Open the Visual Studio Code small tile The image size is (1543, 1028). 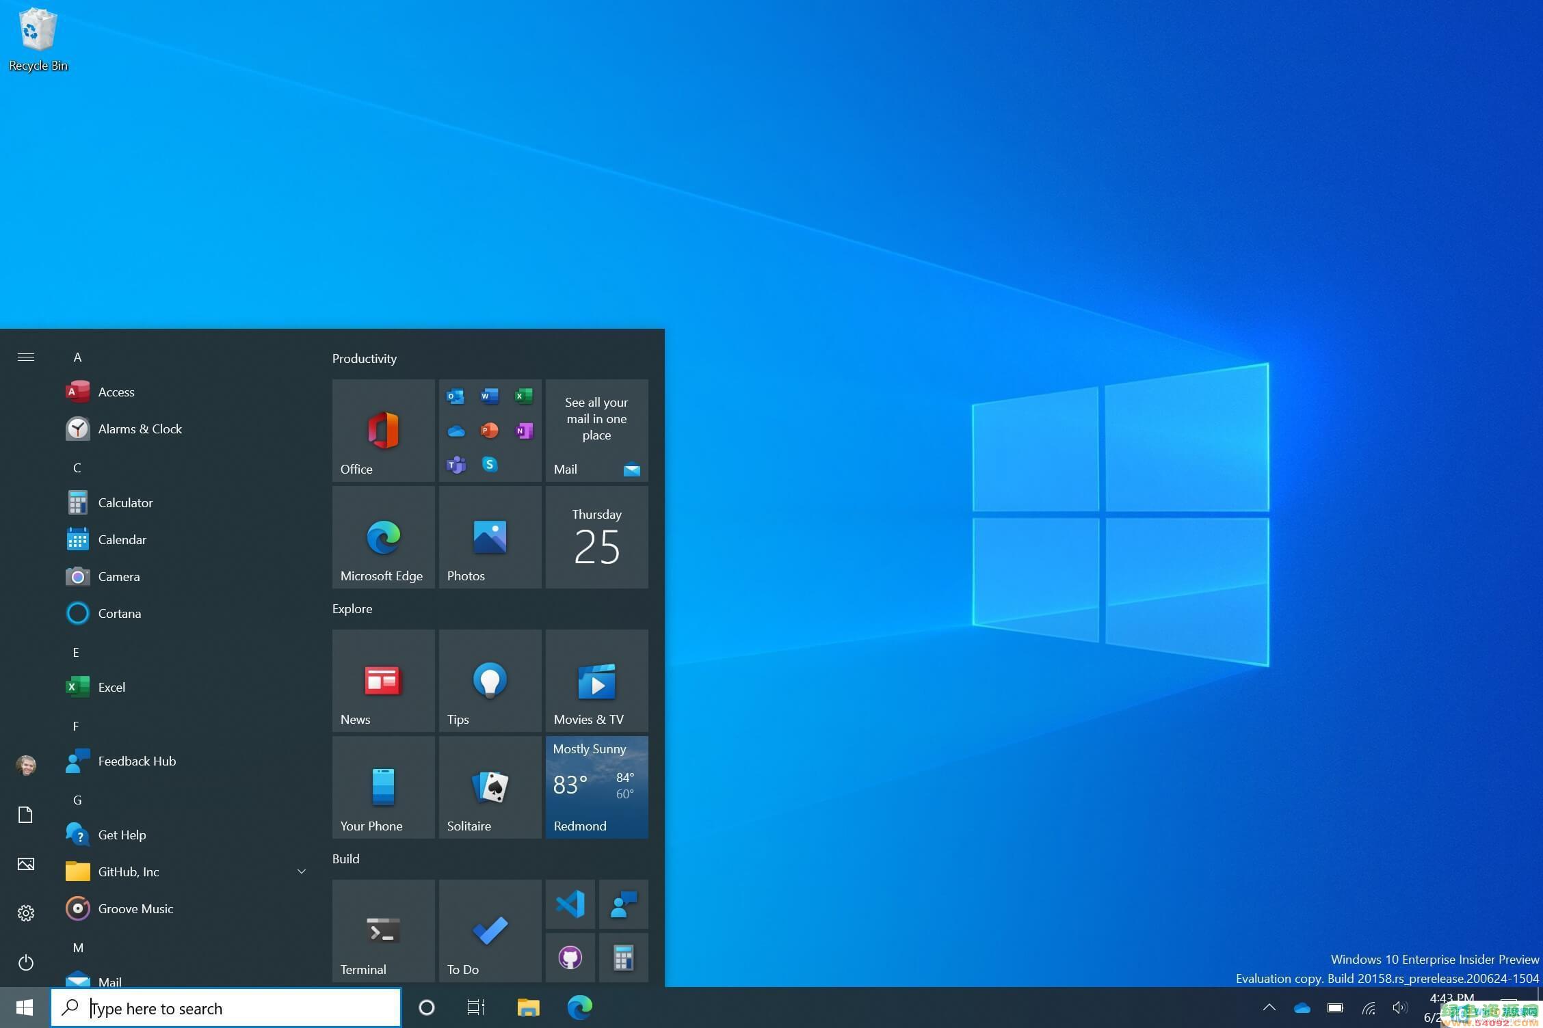pyautogui.click(x=570, y=904)
